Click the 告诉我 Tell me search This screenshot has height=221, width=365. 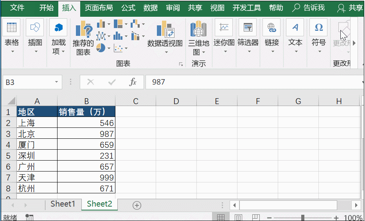click(x=308, y=8)
